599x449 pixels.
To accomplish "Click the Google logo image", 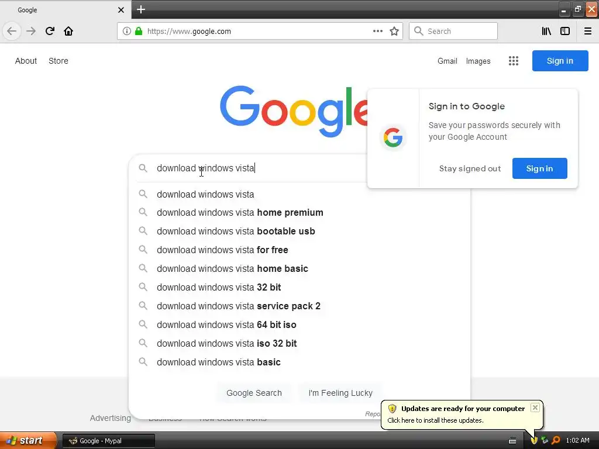I will pos(294,112).
